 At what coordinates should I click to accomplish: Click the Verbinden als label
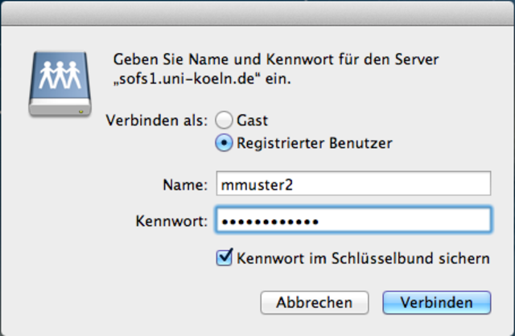157,121
